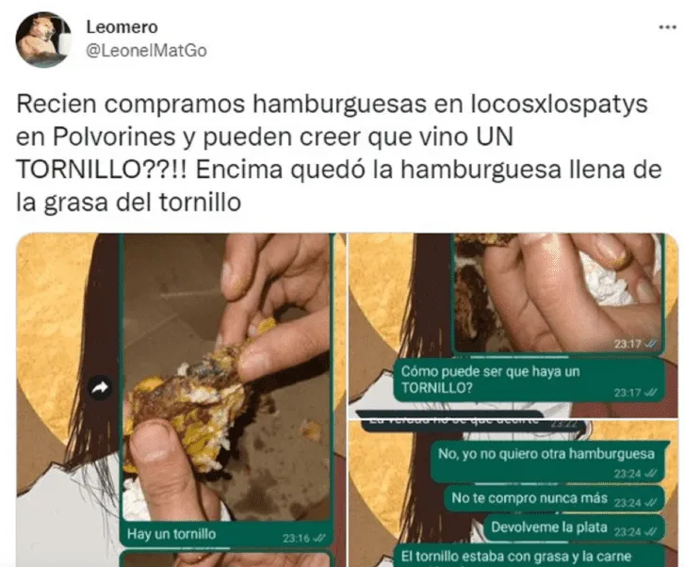
Task: Select the 'El tornillo estaba con grasa' message
Action: 529,556
